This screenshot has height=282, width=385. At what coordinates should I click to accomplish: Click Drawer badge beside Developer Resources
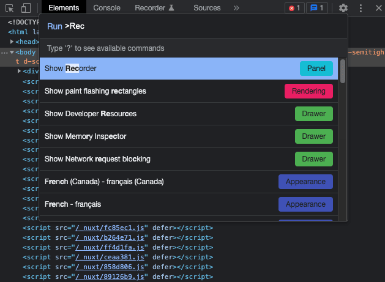point(314,114)
